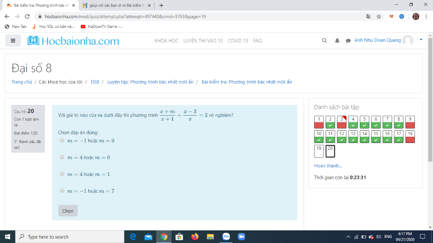Jump to question 12 in the list
433x243 pixels.
click(x=342, y=137)
